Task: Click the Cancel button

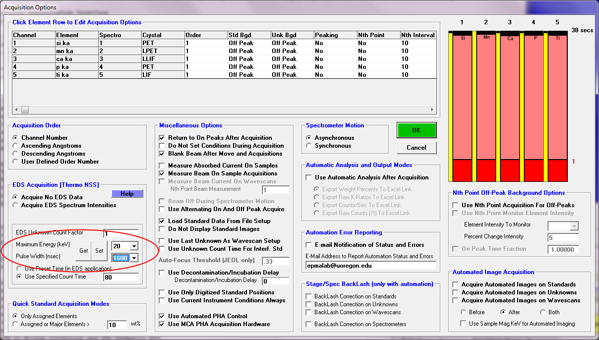Action: (416, 147)
